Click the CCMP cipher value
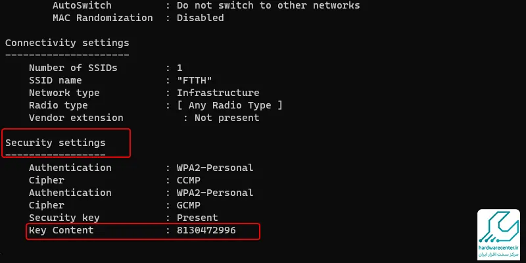 189,180
